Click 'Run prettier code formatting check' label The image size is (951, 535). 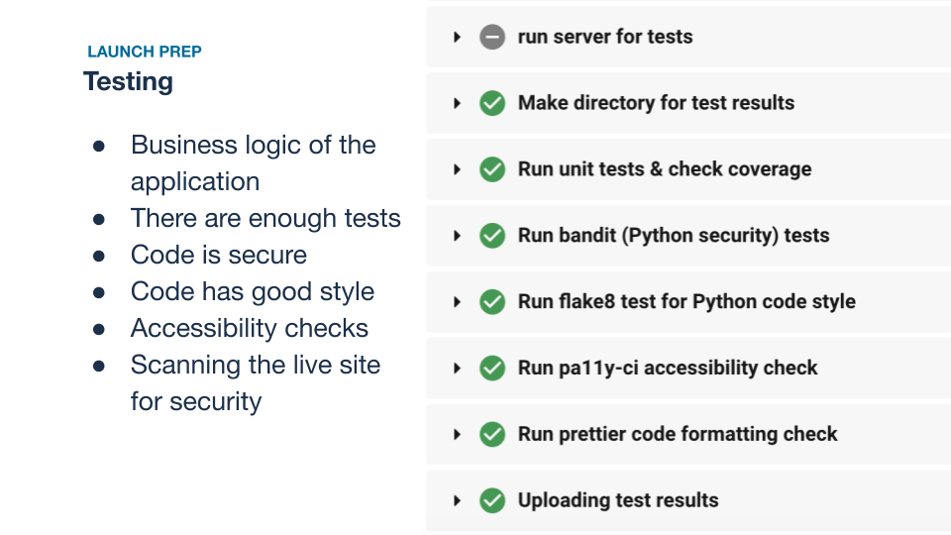tap(678, 434)
